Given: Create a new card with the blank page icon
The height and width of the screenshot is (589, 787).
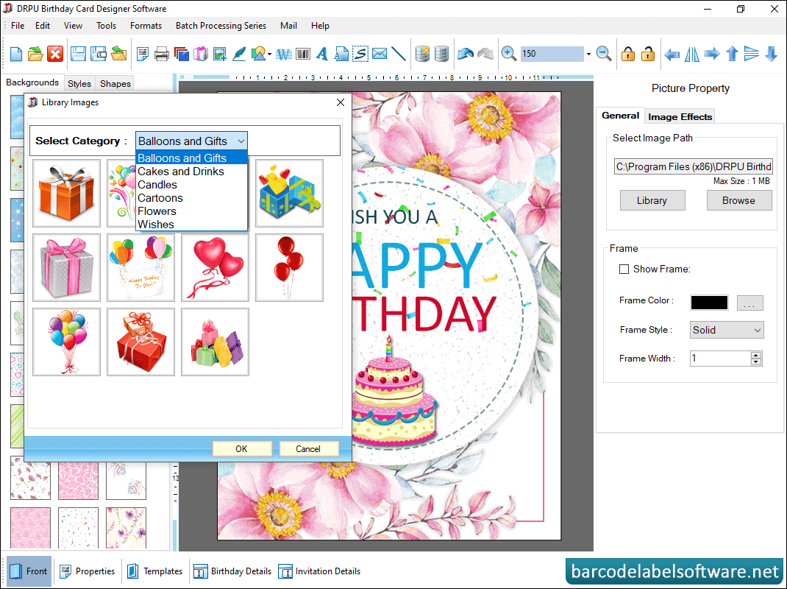Looking at the screenshot, I should click(x=16, y=54).
